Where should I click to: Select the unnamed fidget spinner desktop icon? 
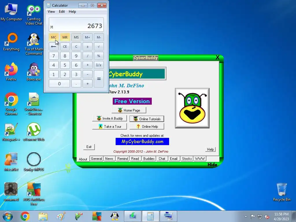[x=11, y=192]
